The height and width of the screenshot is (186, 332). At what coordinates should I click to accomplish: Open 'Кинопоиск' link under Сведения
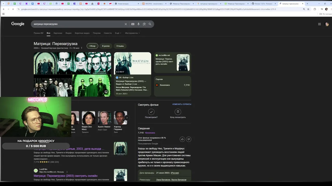(x=150, y=133)
